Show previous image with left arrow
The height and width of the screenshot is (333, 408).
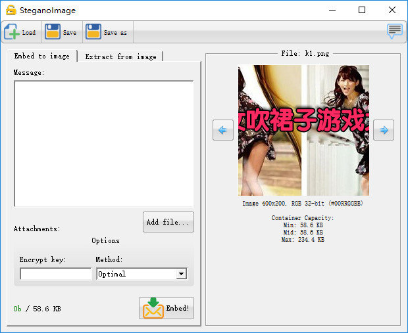[x=222, y=130]
